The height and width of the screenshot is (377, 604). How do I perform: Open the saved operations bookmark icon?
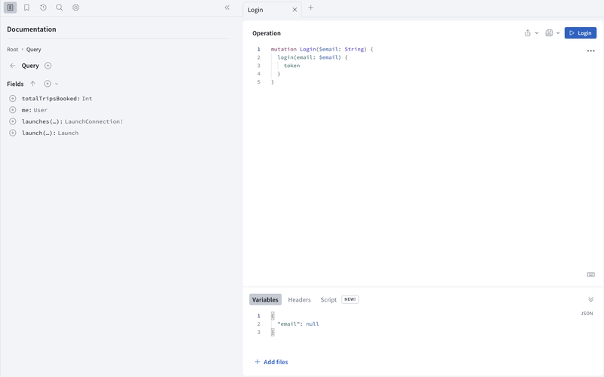click(26, 8)
